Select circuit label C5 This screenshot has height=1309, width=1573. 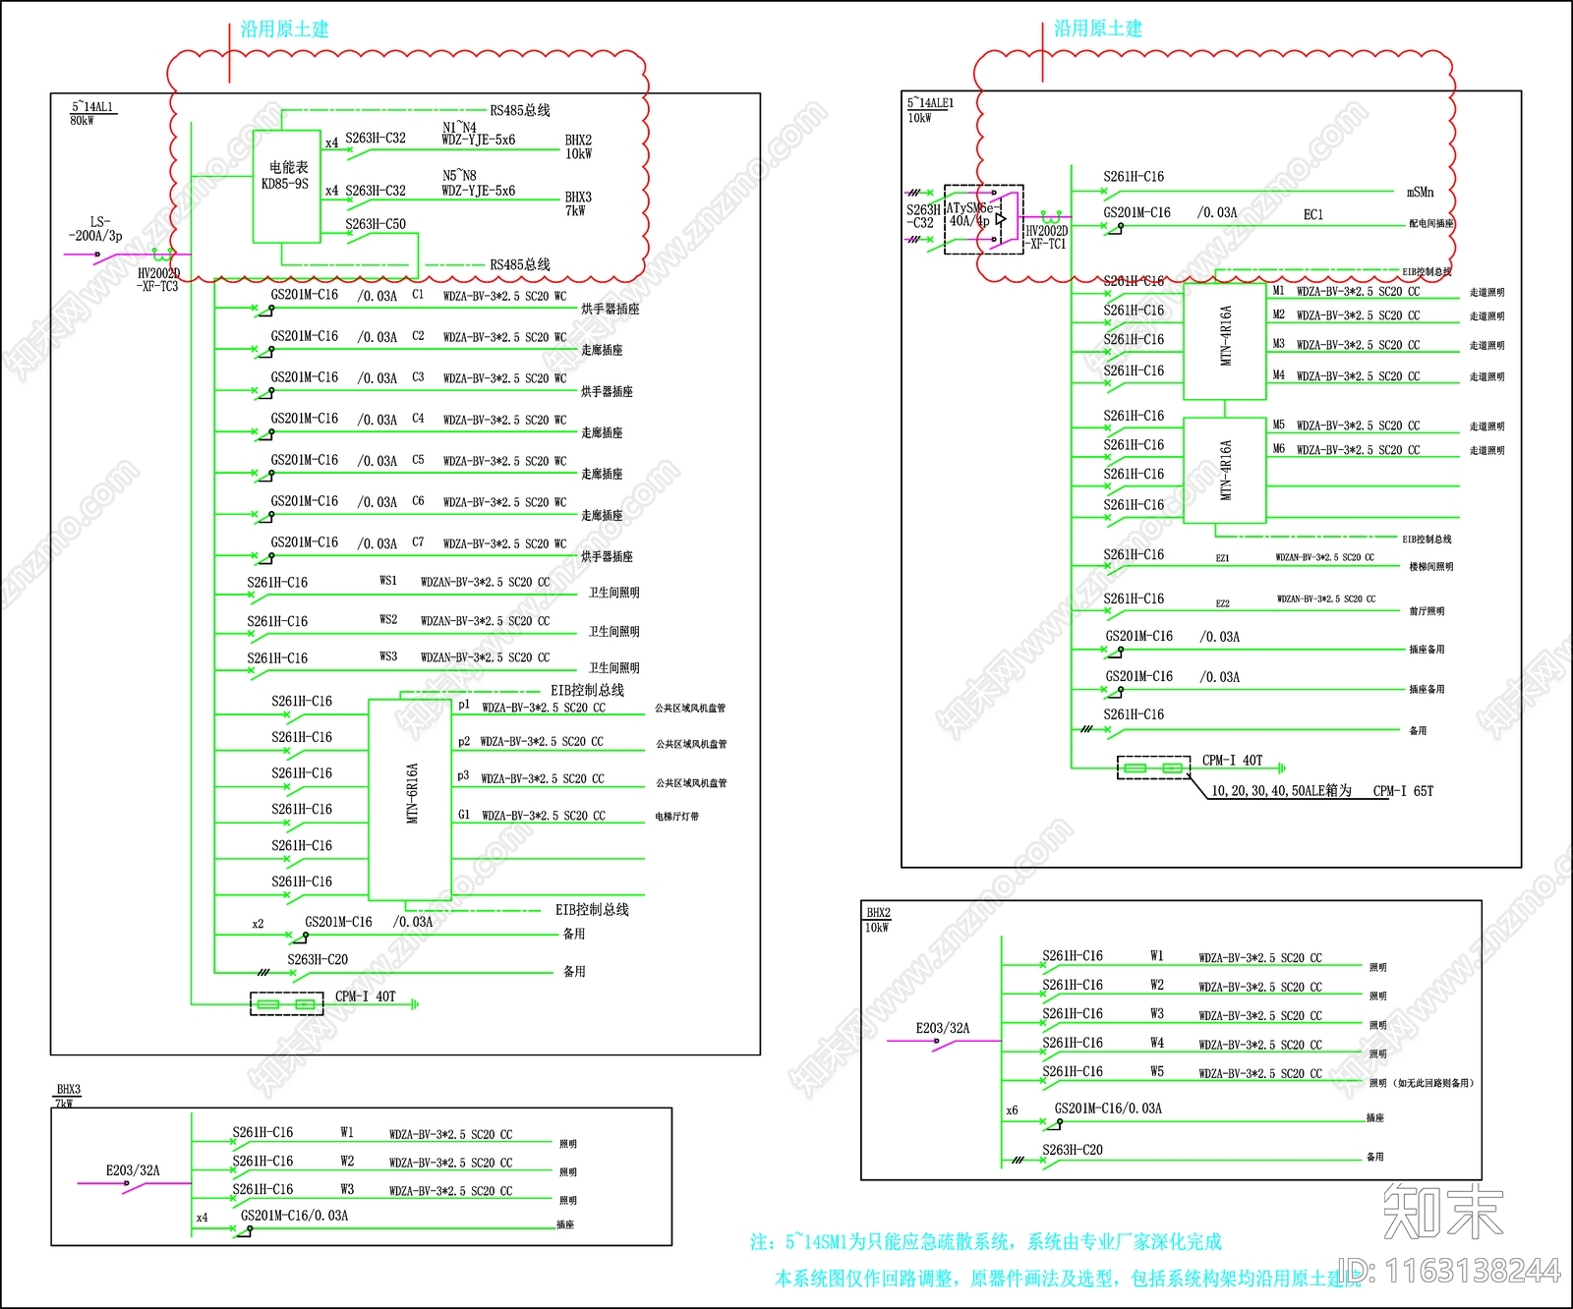418,459
